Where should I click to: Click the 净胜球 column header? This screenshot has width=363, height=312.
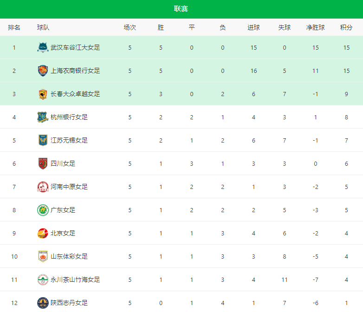click(315, 27)
